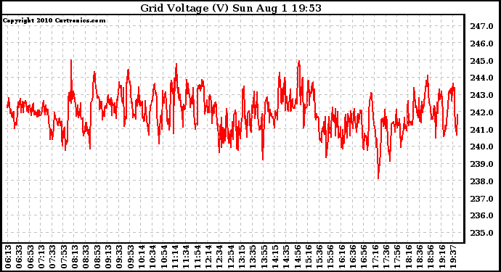Click the 07:33 time axis label

coord(53,257)
